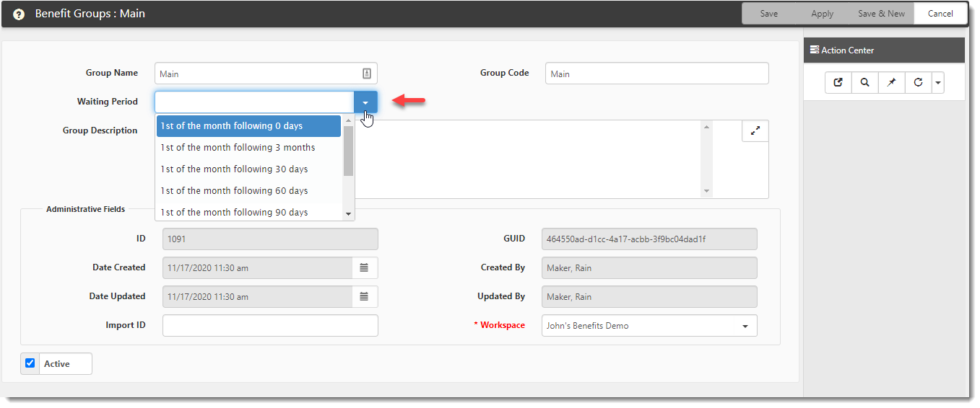Image resolution: width=980 pixels, height=408 pixels.
Task: Expand the Action Center more options arrow
Action: click(937, 83)
